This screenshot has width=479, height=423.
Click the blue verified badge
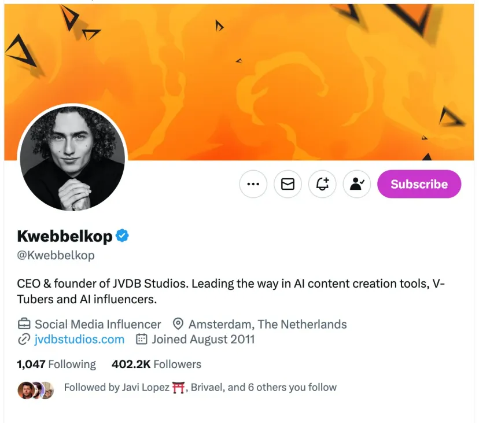click(122, 236)
